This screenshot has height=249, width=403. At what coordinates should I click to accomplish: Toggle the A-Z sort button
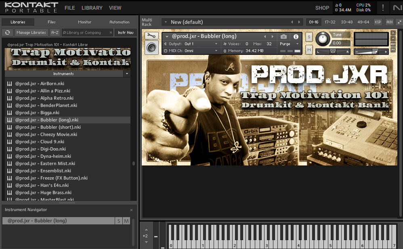[x=55, y=32]
